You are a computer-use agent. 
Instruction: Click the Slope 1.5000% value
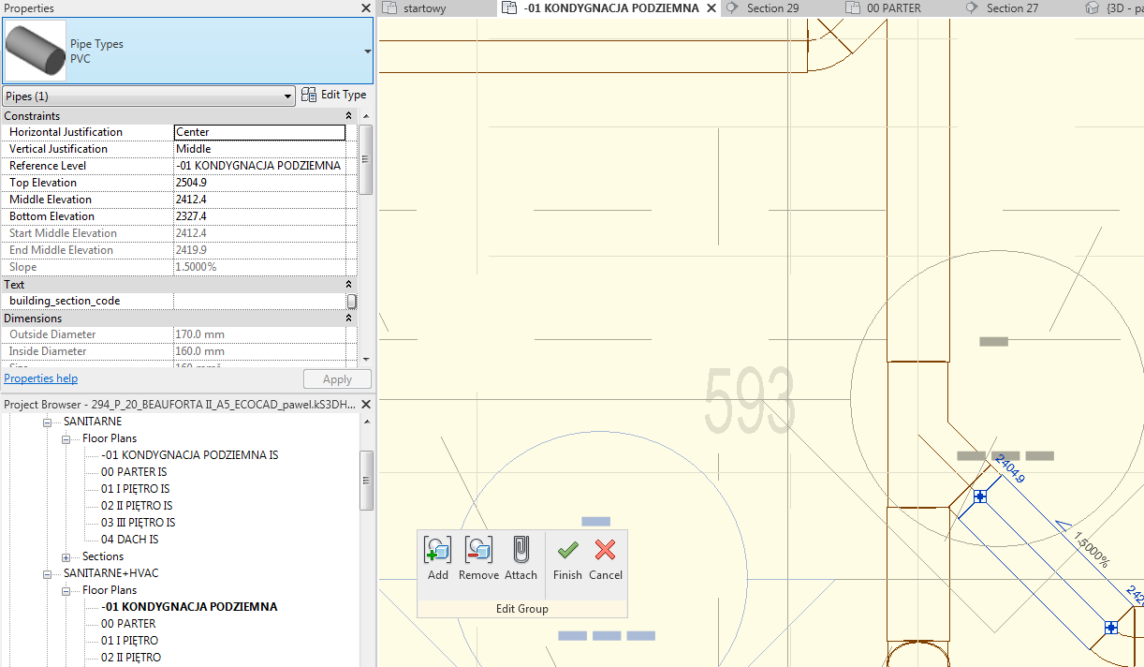click(x=259, y=267)
